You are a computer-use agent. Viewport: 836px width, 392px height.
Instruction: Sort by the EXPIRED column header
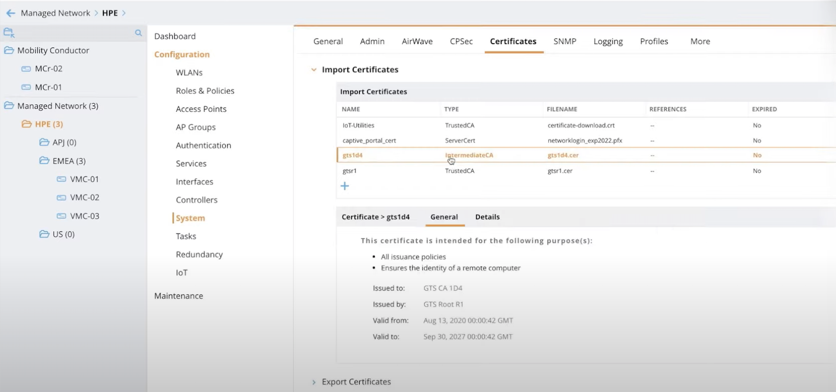(x=764, y=109)
